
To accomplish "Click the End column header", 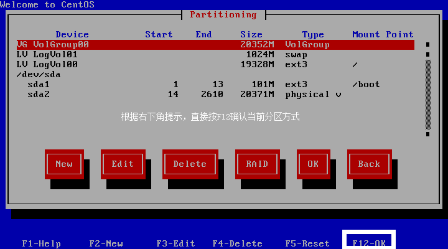I will tap(203, 35).
